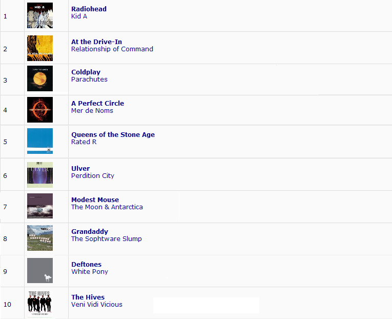
Task: Visit the Coldplay artist link
Action: 86,72
